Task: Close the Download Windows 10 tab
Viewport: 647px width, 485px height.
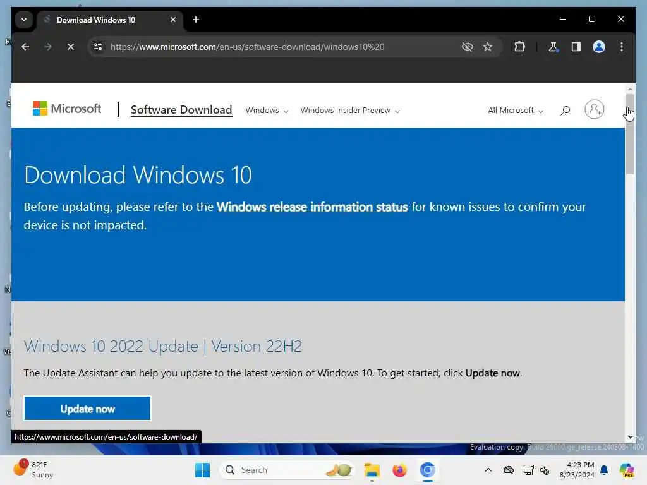Action: coord(173,20)
